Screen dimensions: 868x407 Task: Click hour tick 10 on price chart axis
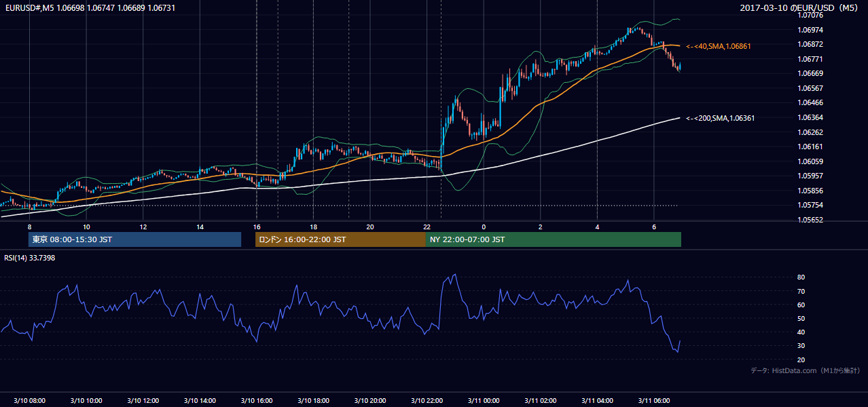[86, 227]
